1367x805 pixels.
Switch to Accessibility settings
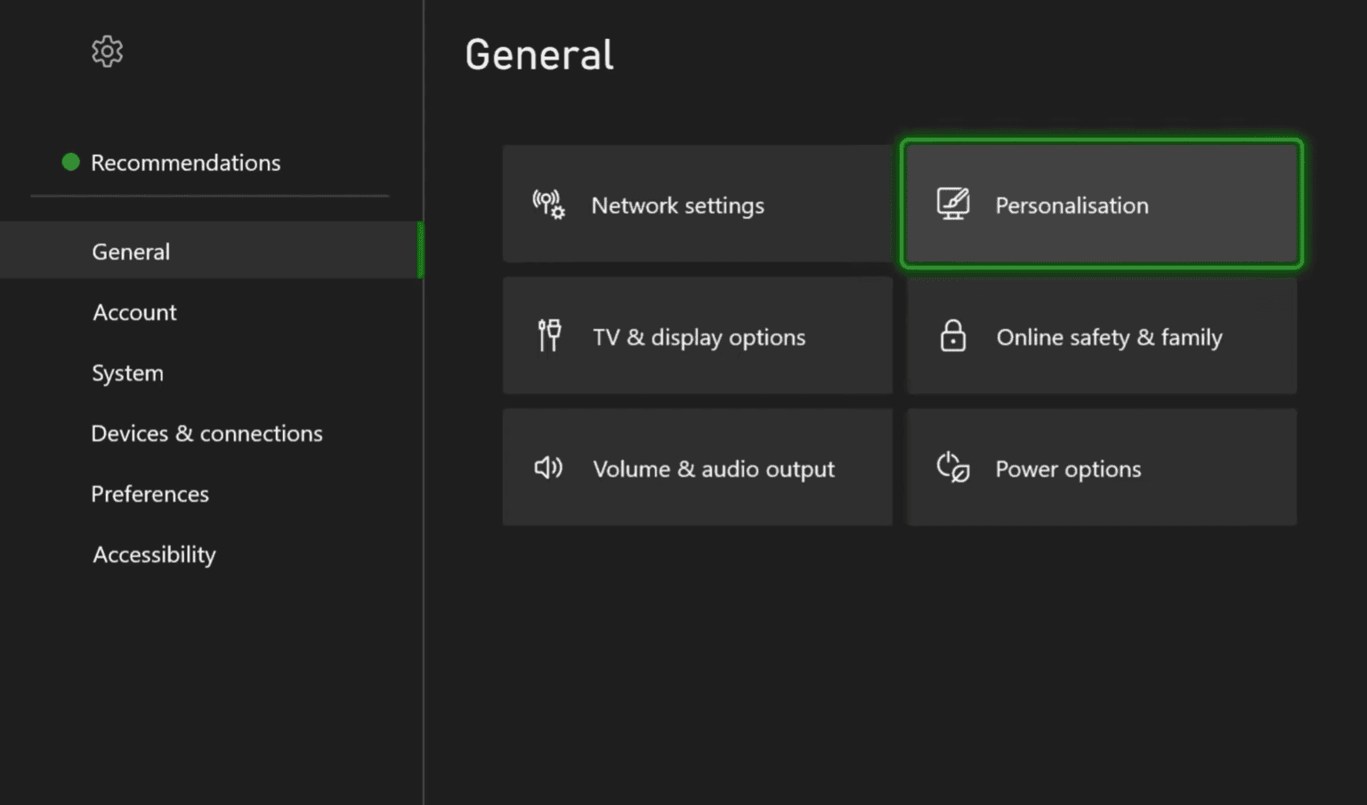click(x=154, y=554)
